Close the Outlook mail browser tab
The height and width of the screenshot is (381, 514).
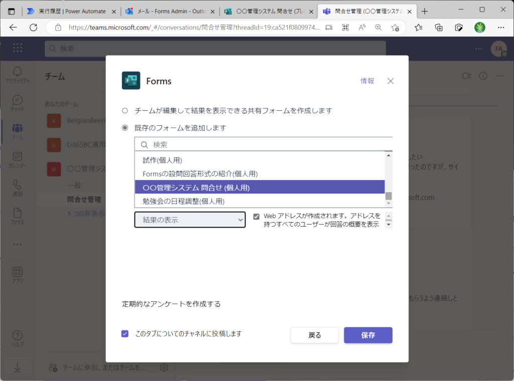(x=212, y=12)
